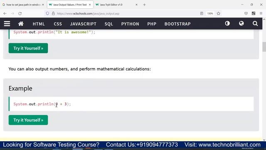Toggle dark mode contrast icon
Image resolution: width=266 pixels, height=150 pixels.
[x=227, y=23]
